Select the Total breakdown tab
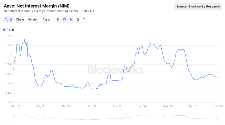225x125 pixels. pos(8,19)
